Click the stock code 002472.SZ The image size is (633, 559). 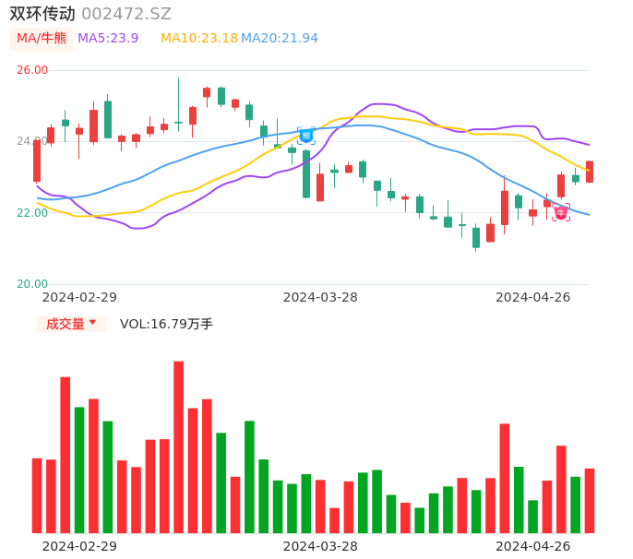[x=126, y=14]
